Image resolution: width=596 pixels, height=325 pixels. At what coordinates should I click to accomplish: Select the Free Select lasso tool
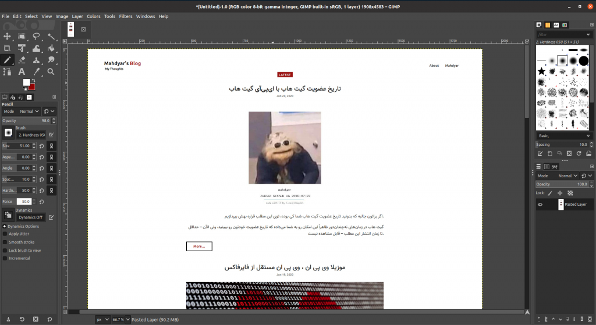point(36,37)
